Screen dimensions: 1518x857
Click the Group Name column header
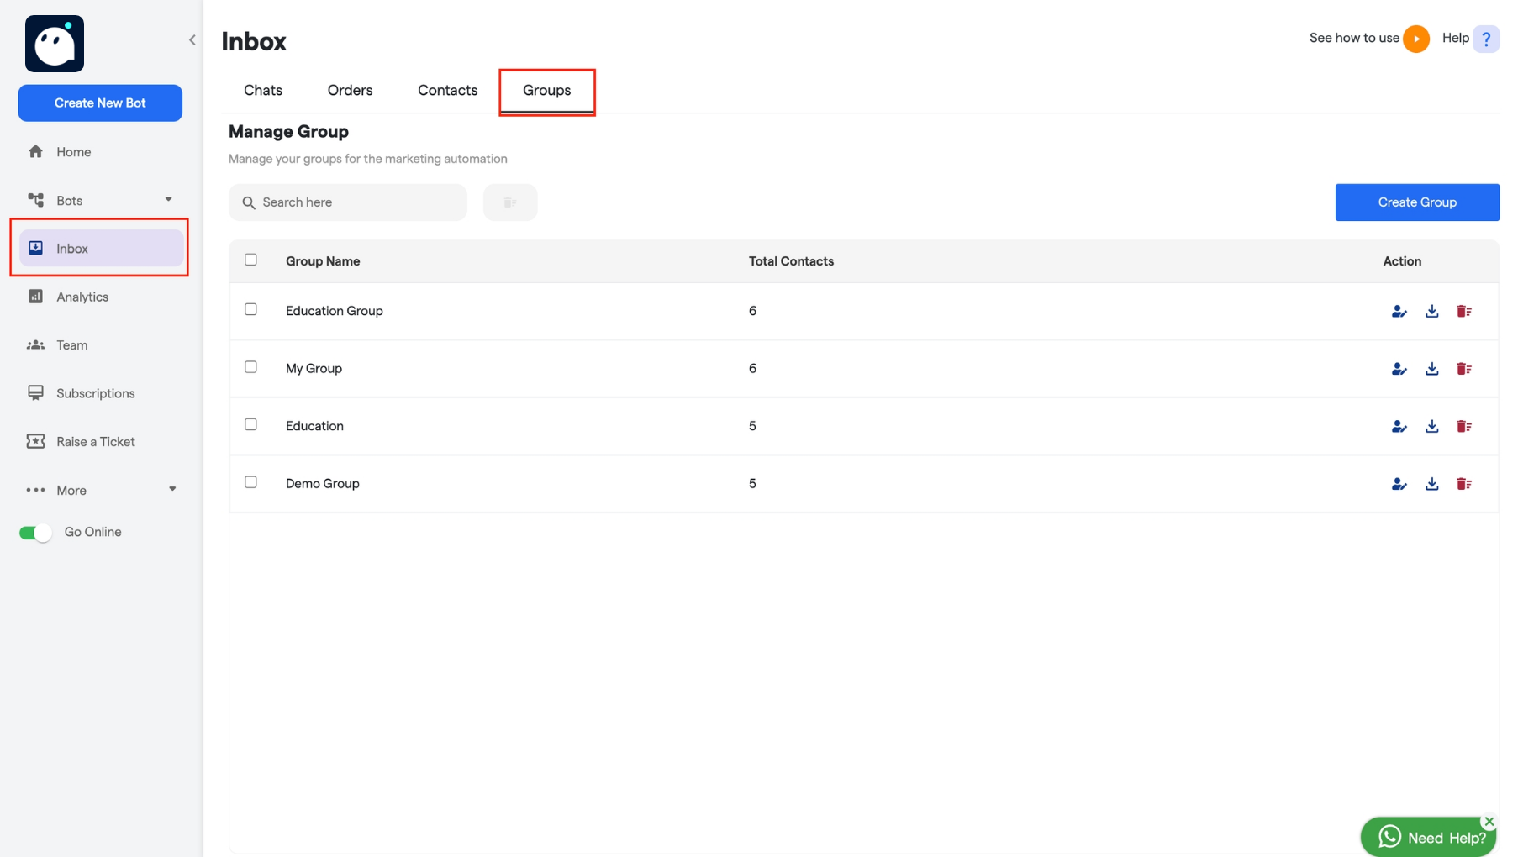coord(323,261)
